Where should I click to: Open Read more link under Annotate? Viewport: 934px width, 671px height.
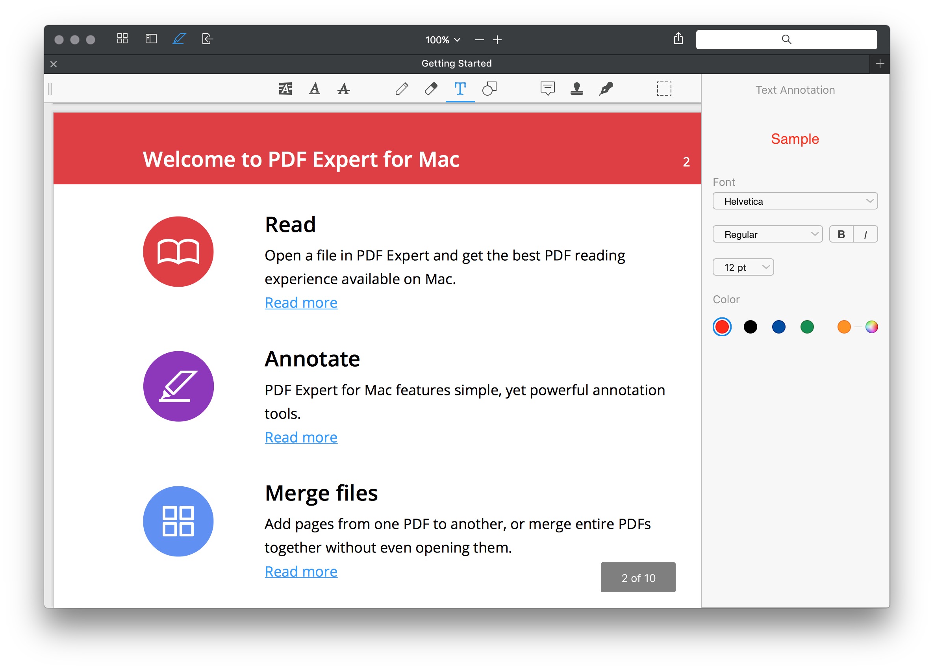[301, 437]
